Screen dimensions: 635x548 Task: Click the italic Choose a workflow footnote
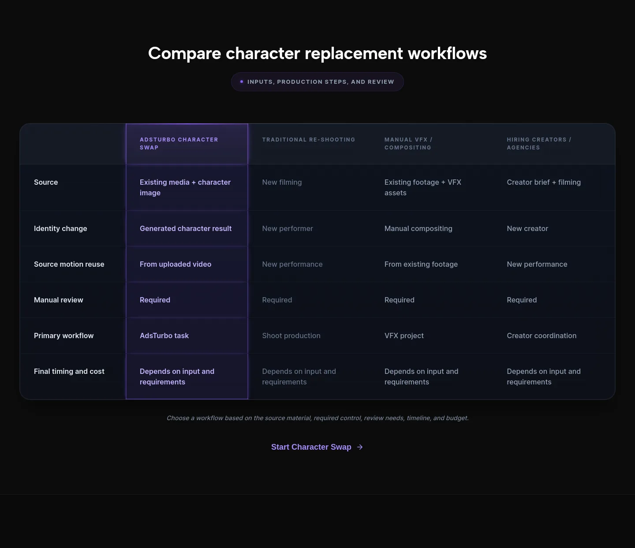pyautogui.click(x=317, y=418)
